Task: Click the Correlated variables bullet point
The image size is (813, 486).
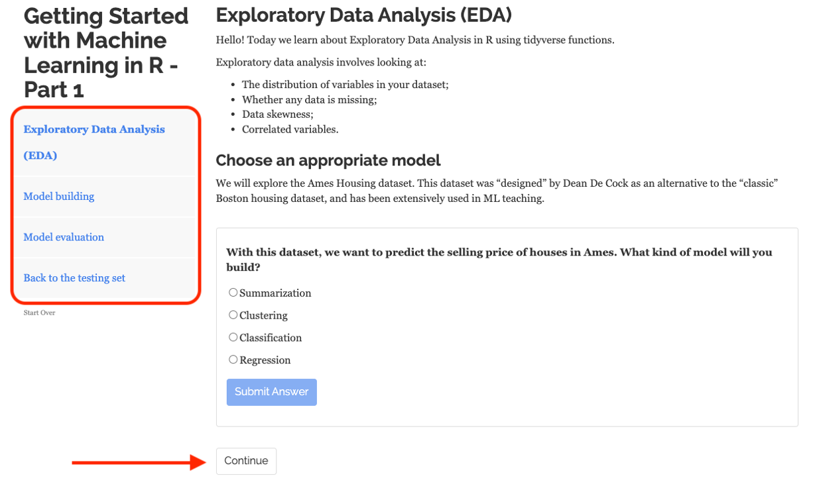Action: tap(290, 130)
